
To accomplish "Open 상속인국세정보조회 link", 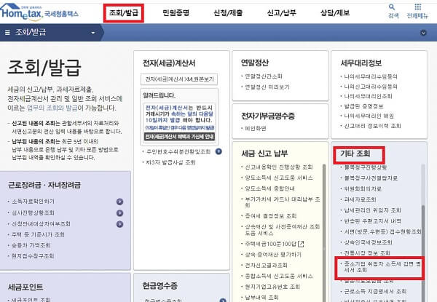I will [368, 242].
